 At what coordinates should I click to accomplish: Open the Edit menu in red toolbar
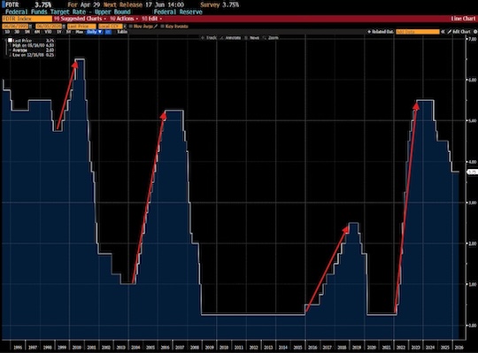tap(152, 19)
